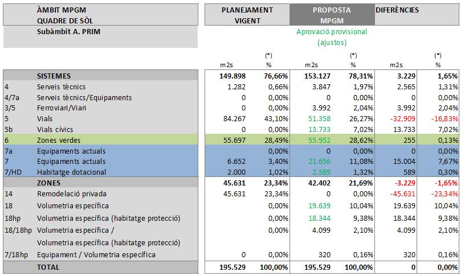This screenshot has width=473, height=276.
Task: Click the DIFERÈNCIES column header
Action: (x=397, y=10)
